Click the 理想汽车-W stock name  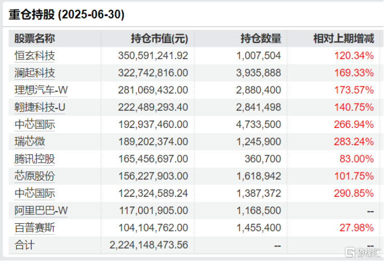[41, 90]
